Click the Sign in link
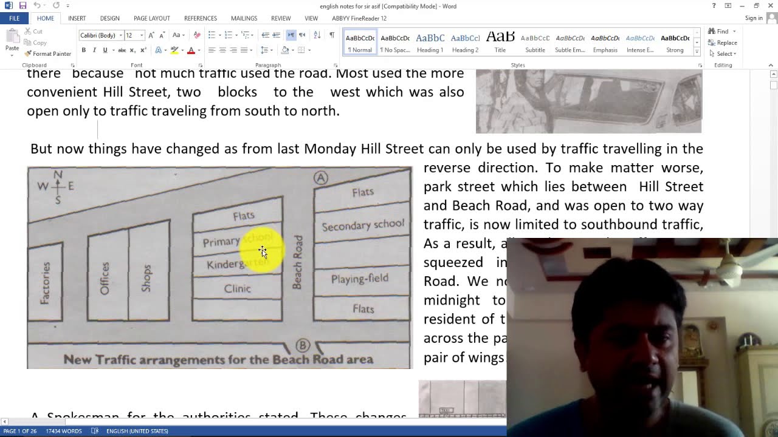This screenshot has width=778, height=437. click(x=754, y=18)
